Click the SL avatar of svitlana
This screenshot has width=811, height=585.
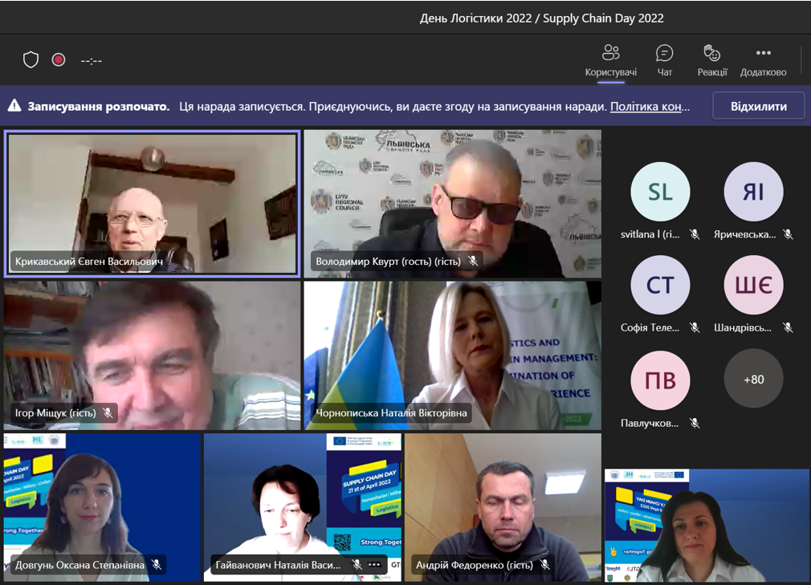[660, 192]
